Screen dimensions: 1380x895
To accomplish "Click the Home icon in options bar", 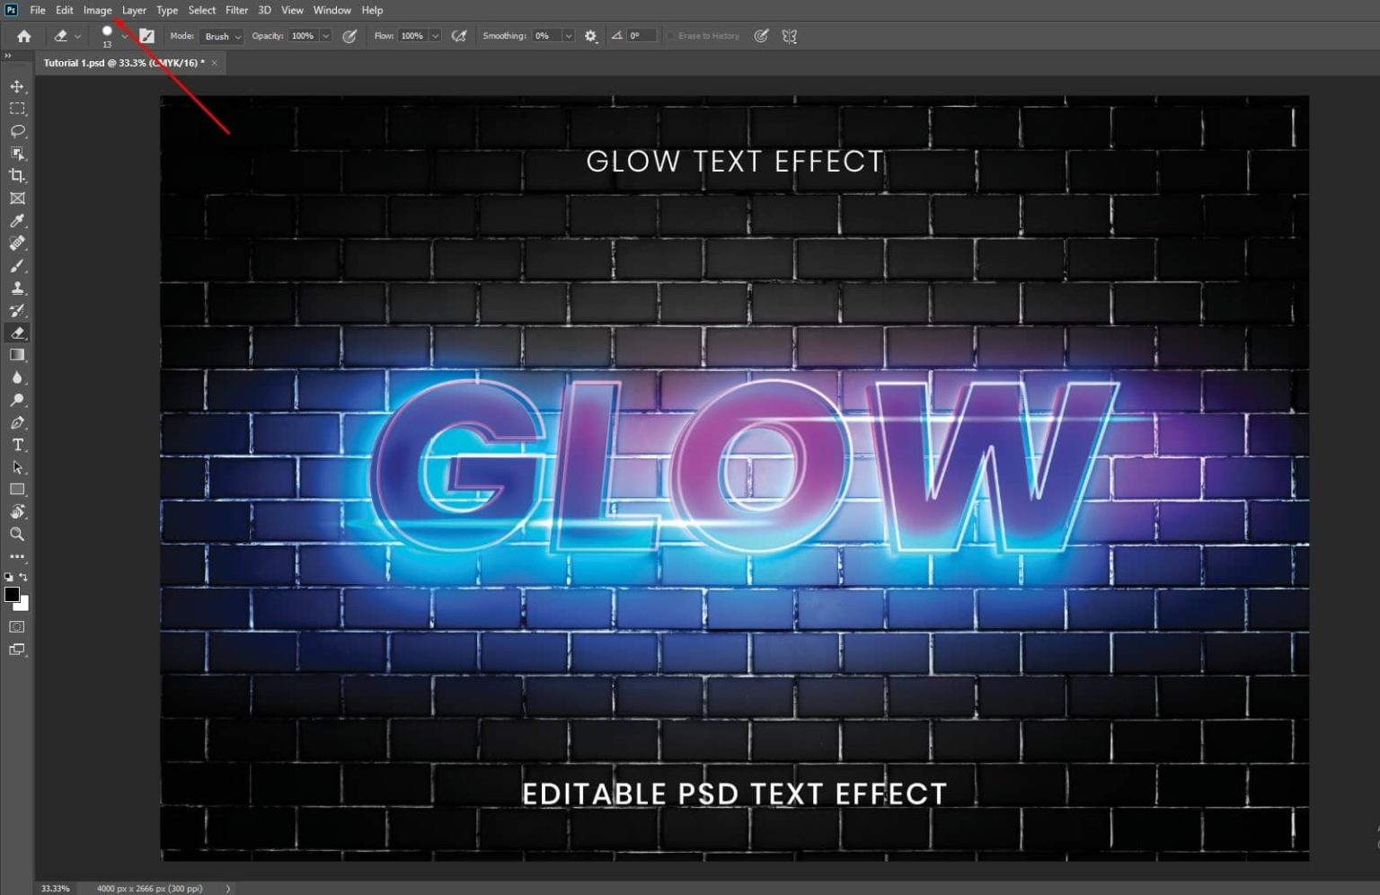I will click(24, 36).
